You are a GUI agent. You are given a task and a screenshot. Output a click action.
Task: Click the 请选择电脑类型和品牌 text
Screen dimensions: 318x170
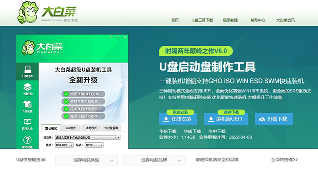click(217, 160)
